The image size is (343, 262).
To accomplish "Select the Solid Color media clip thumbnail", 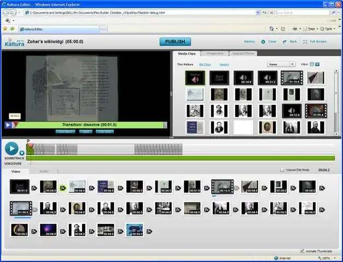I will tap(219, 78).
